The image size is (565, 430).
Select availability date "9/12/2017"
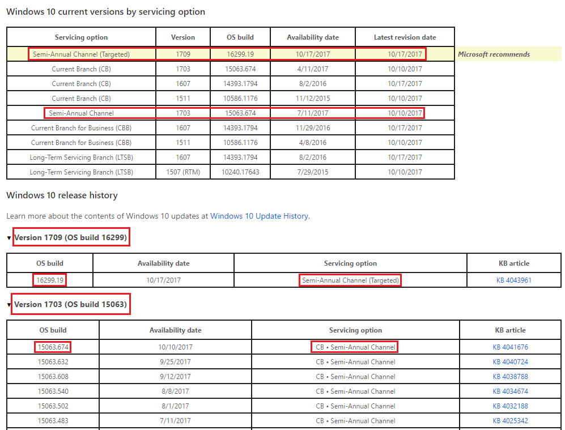coord(175,377)
